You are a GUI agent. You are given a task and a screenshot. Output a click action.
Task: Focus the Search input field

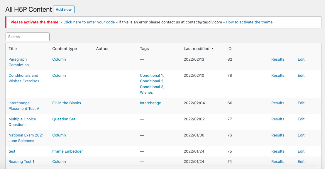28,37
